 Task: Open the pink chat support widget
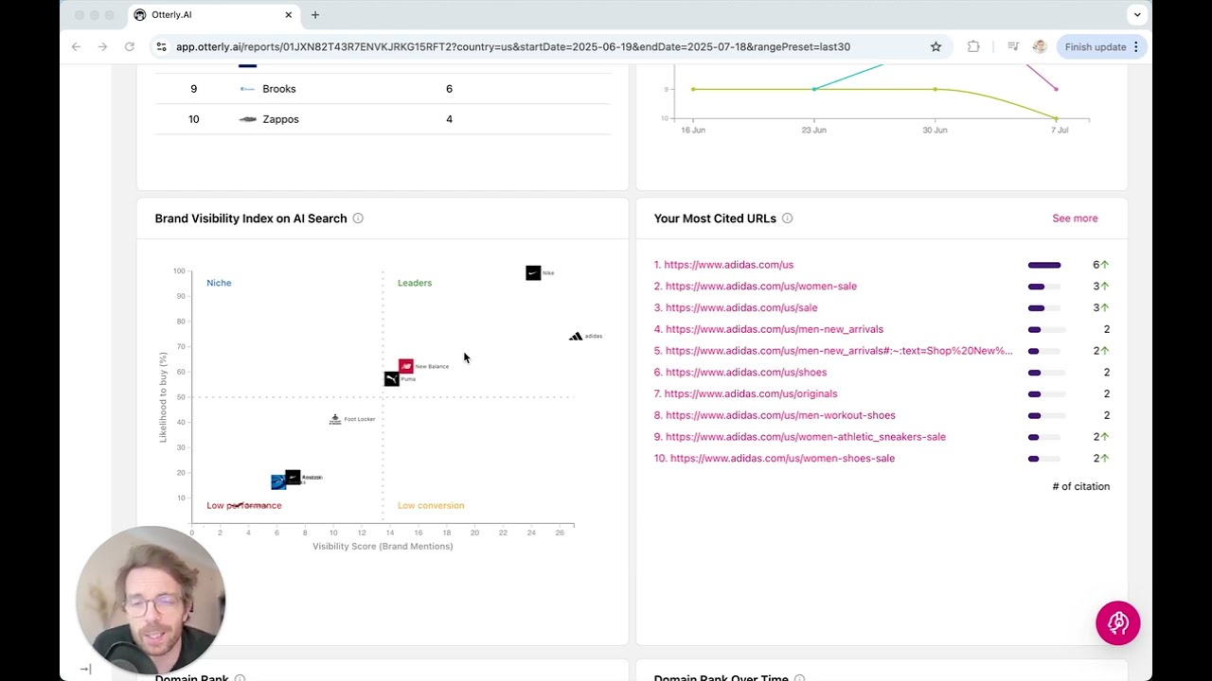point(1117,623)
